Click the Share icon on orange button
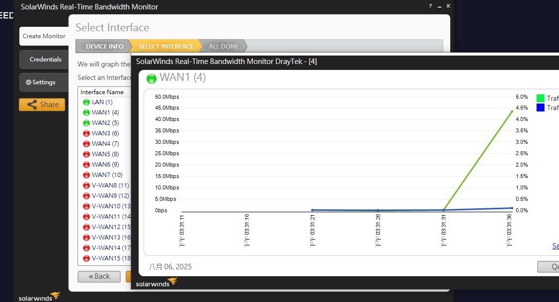The width and height of the screenshot is (559, 302). click(32, 105)
